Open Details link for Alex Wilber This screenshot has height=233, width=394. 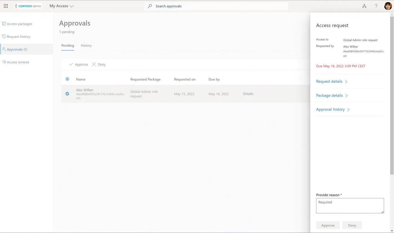(248, 94)
